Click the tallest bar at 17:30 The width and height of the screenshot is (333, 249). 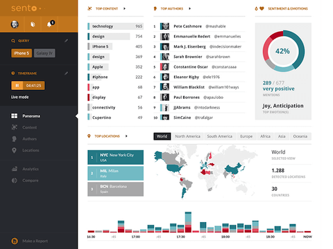188,222
